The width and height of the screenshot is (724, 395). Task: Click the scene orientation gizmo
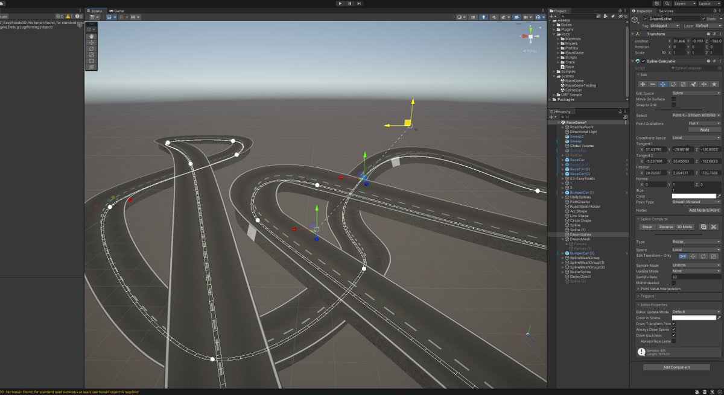[x=530, y=37]
